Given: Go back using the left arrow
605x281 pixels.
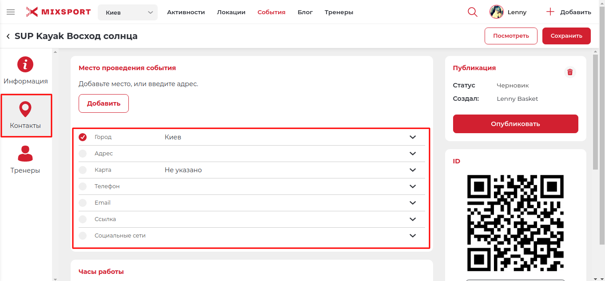Looking at the screenshot, I should [8, 36].
